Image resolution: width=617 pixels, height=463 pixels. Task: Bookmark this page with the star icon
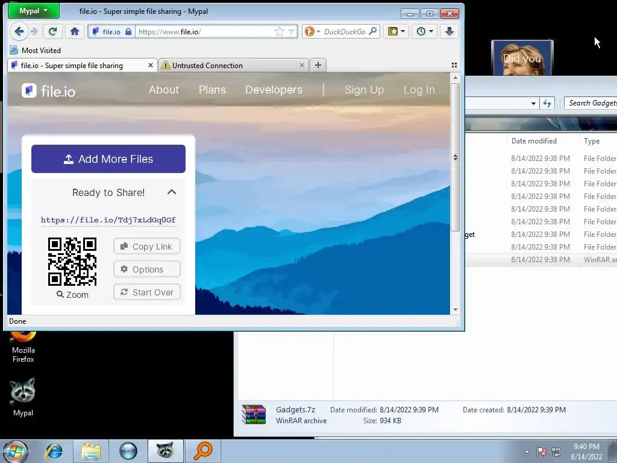coord(280,31)
